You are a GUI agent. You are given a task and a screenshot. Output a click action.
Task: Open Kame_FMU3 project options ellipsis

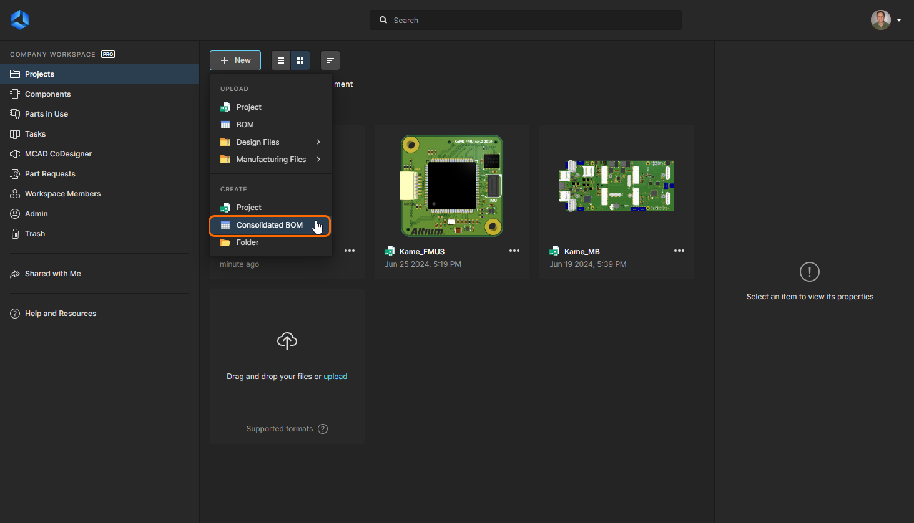tap(514, 251)
